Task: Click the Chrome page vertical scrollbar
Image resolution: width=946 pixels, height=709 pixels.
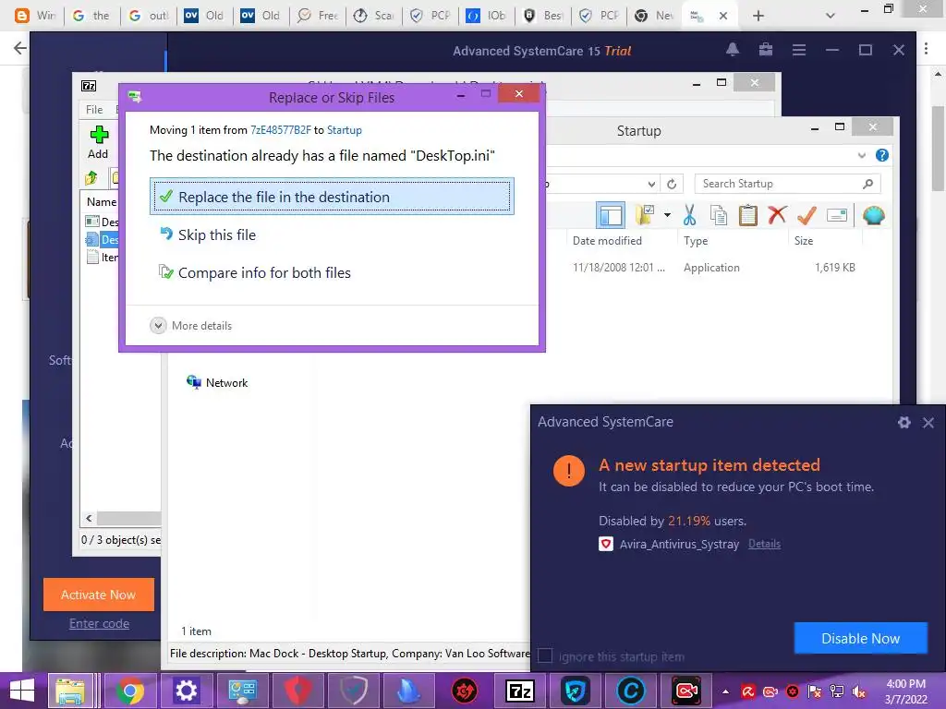Action: [938, 149]
